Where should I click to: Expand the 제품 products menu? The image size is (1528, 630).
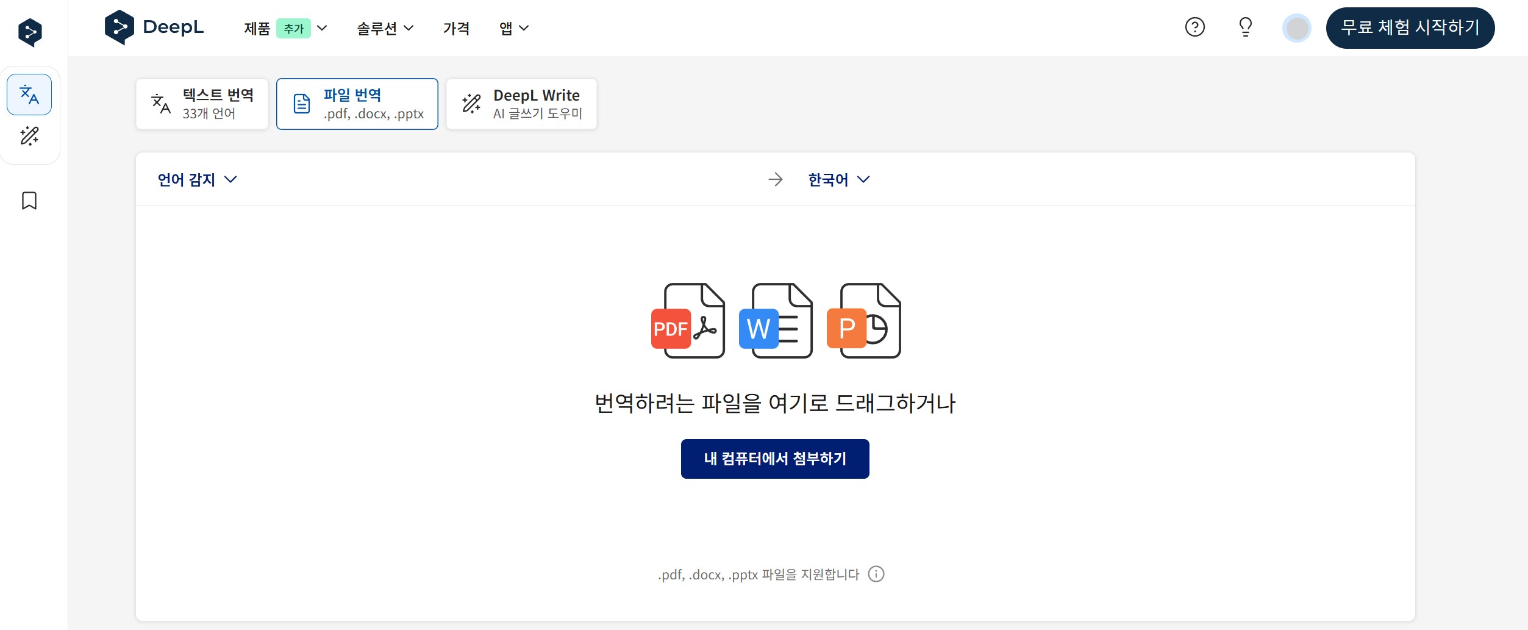tap(285, 28)
